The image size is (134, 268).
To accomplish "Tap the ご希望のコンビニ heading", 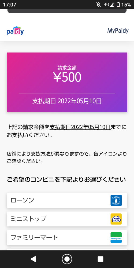I will coord(66,180).
